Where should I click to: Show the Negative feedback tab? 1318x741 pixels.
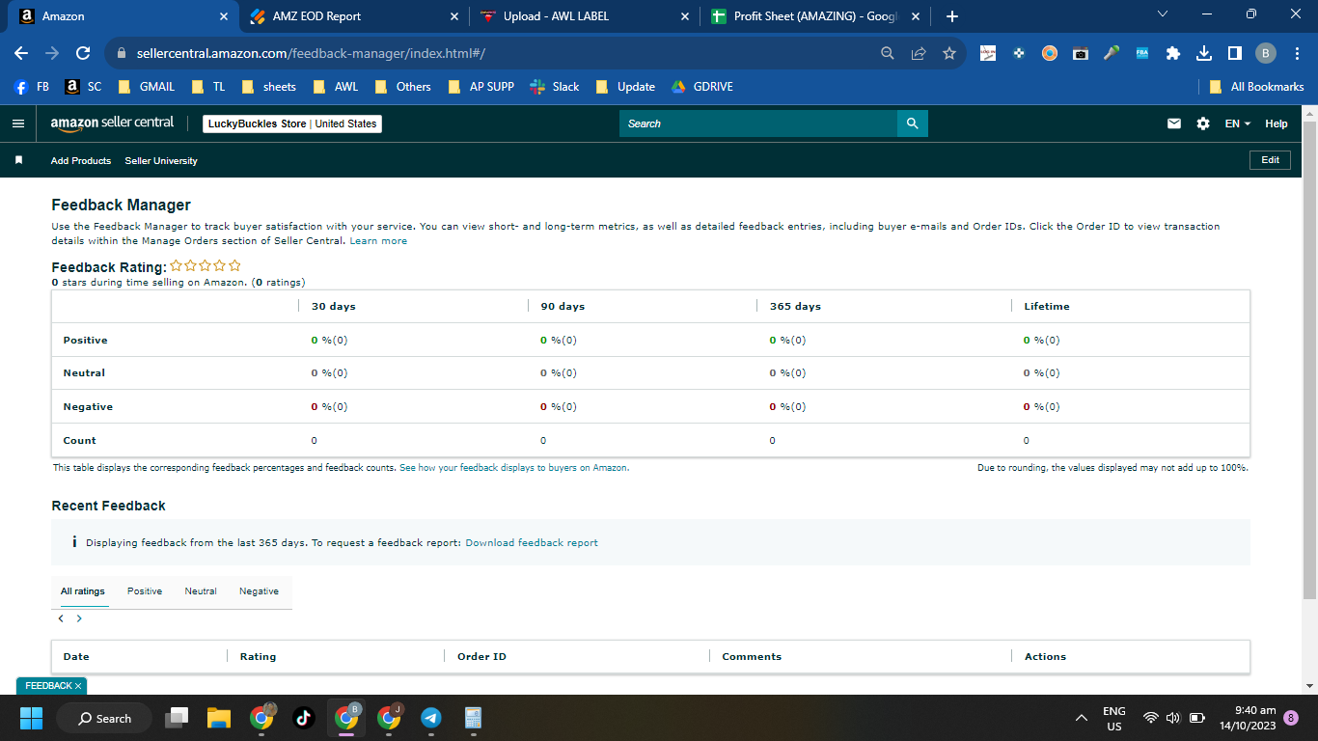tap(259, 590)
